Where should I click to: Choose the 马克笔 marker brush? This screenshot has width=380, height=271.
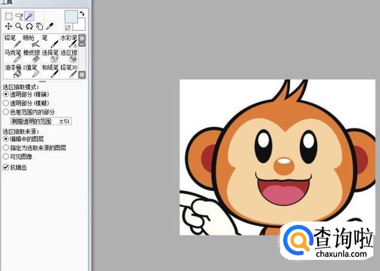click(13, 56)
